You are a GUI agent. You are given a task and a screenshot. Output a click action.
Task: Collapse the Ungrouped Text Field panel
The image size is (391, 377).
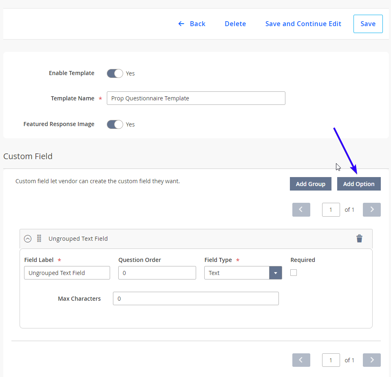(x=28, y=239)
